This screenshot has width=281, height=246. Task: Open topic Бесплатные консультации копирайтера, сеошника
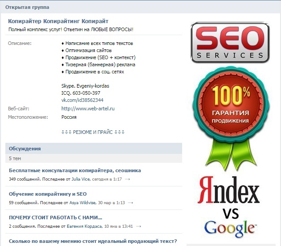point(75,170)
